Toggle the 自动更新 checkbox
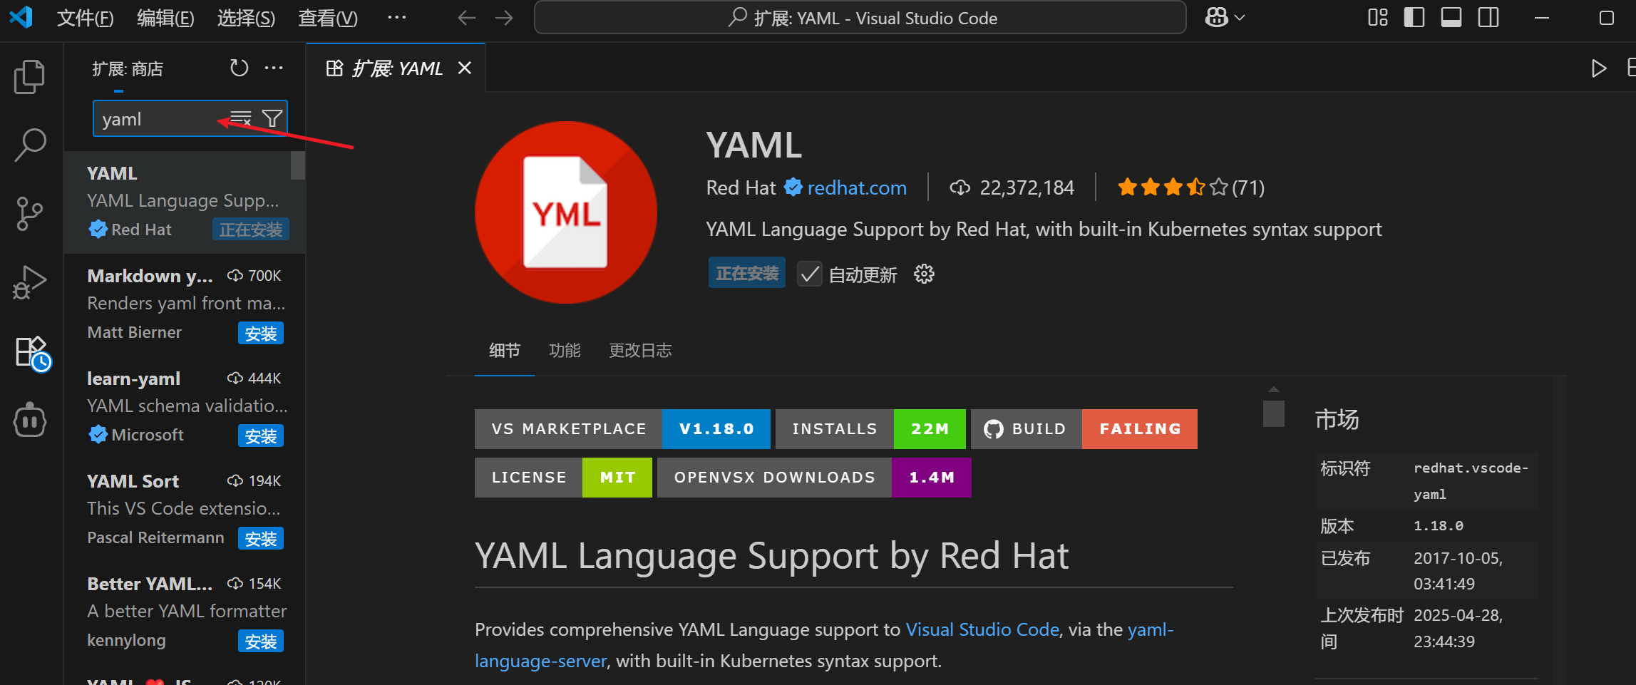The height and width of the screenshot is (685, 1636). point(810,274)
